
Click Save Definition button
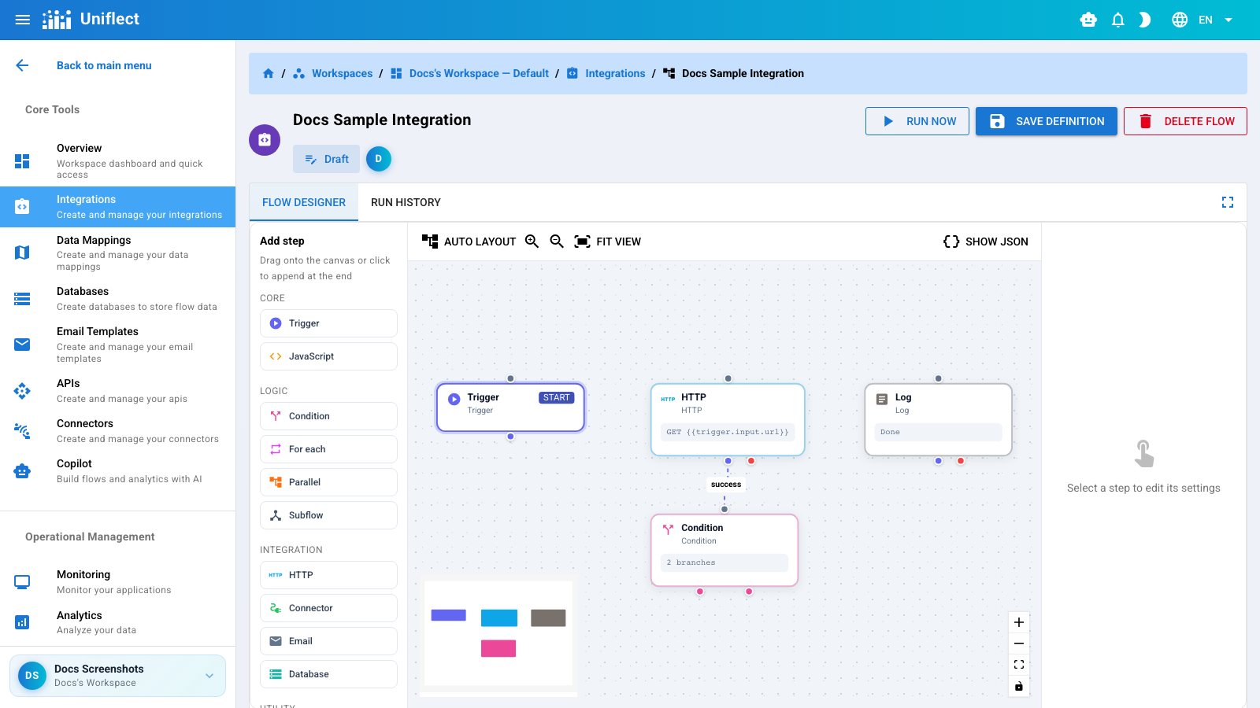pyautogui.click(x=1047, y=121)
